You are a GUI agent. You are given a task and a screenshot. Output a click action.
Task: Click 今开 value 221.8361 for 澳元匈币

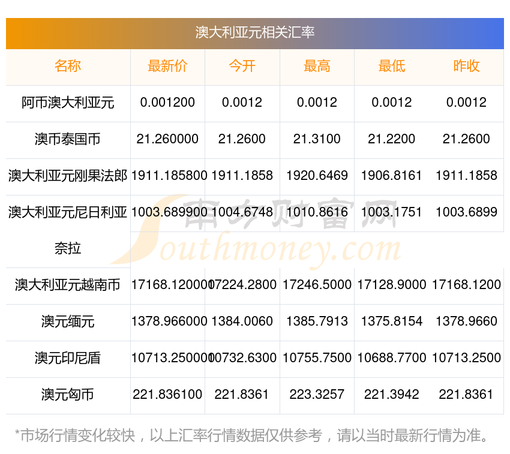[242, 395]
